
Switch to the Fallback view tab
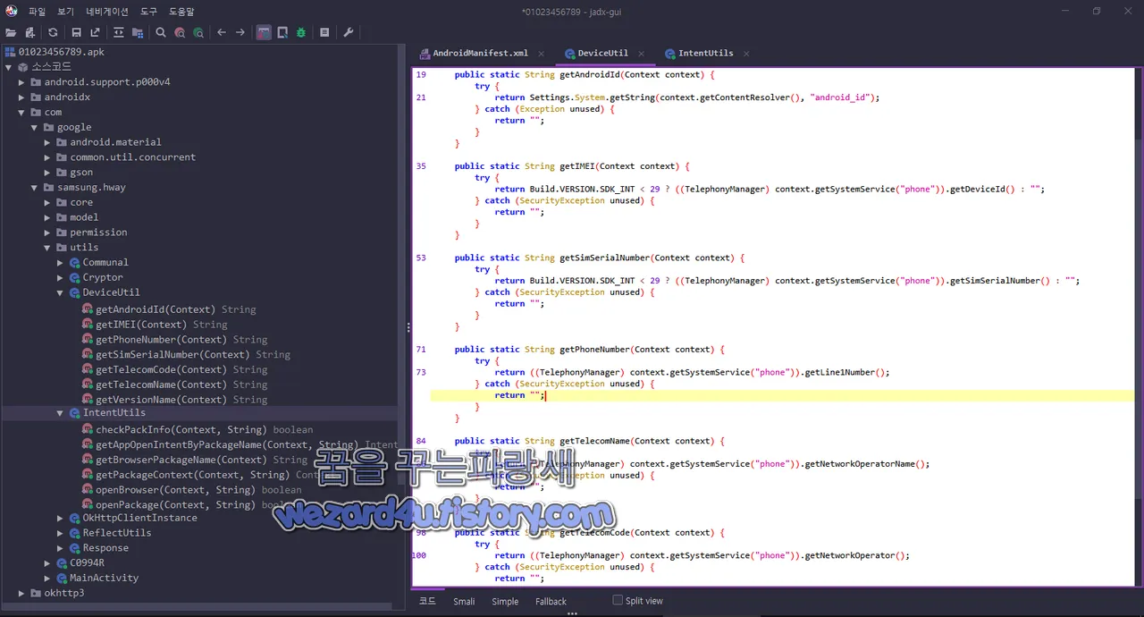click(551, 601)
